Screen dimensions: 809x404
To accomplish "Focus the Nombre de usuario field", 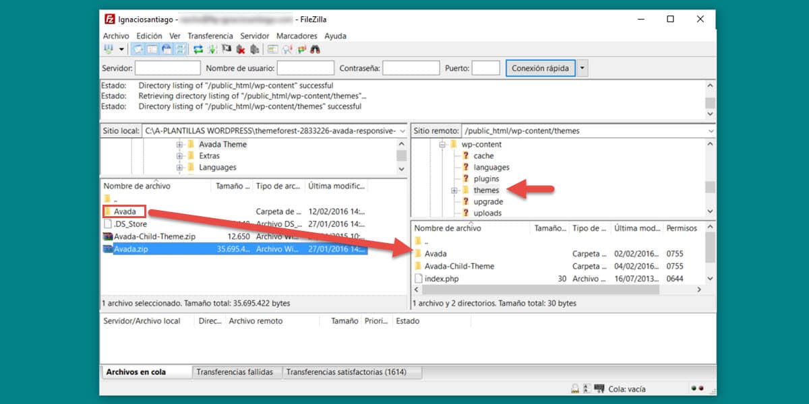I will [305, 68].
